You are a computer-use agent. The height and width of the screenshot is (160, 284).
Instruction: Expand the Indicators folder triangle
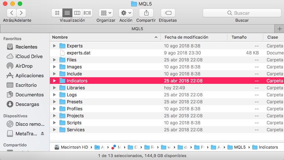(x=54, y=81)
